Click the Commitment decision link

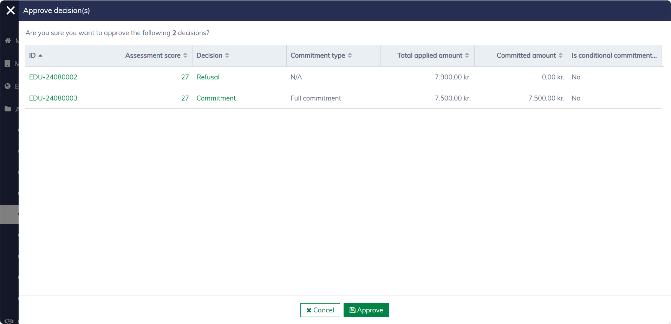pyautogui.click(x=216, y=98)
